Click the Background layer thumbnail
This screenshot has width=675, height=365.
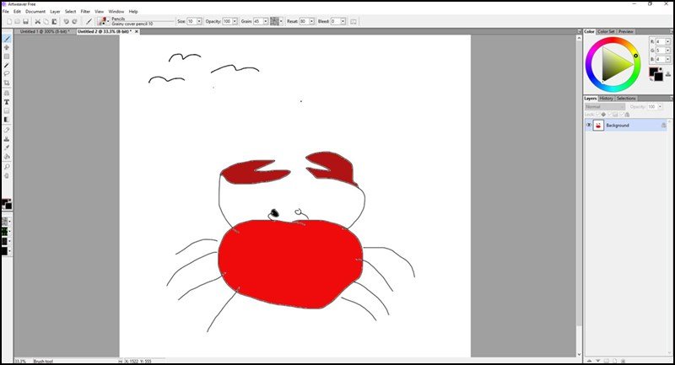pyautogui.click(x=598, y=125)
